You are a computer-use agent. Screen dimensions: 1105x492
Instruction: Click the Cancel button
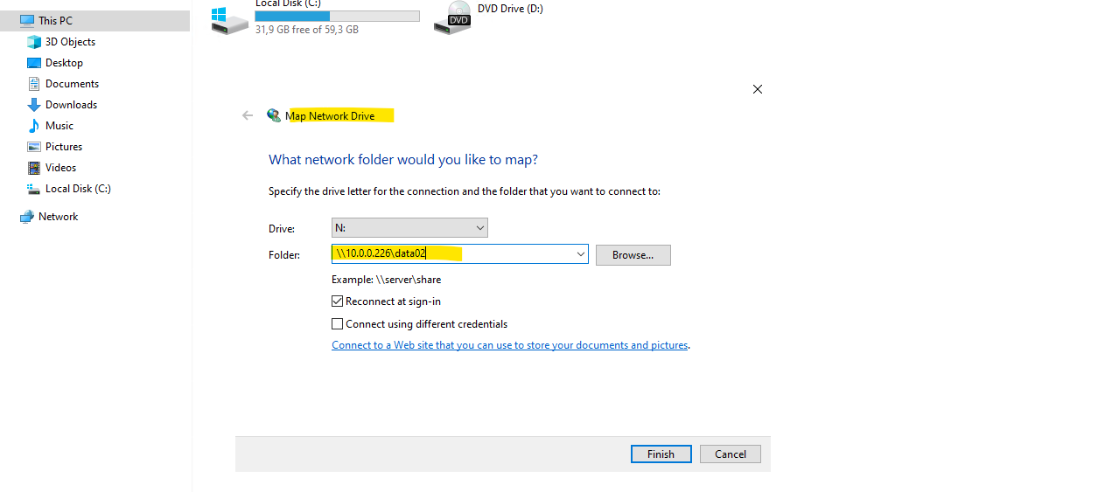[731, 454]
